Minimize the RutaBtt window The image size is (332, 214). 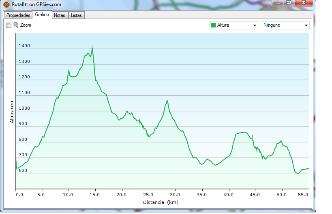pyautogui.click(x=277, y=3)
